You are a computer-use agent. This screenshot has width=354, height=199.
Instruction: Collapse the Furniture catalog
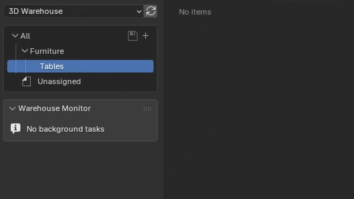(x=25, y=51)
